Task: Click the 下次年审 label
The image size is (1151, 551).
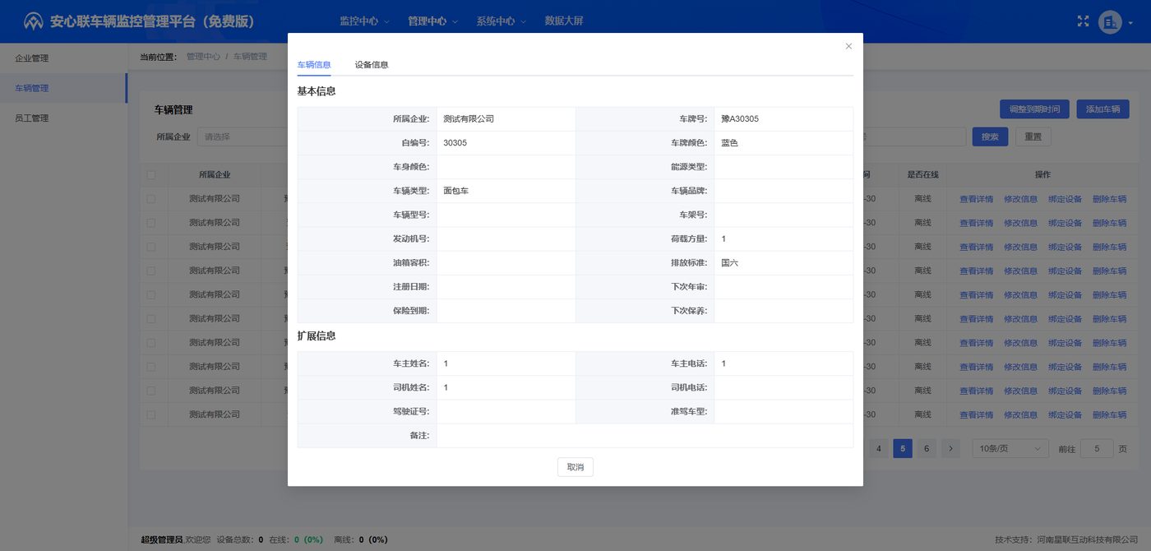Action: click(x=689, y=287)
